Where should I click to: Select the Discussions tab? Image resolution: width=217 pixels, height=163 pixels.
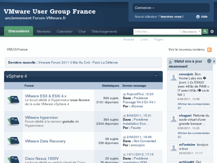(x=19, y=31)
